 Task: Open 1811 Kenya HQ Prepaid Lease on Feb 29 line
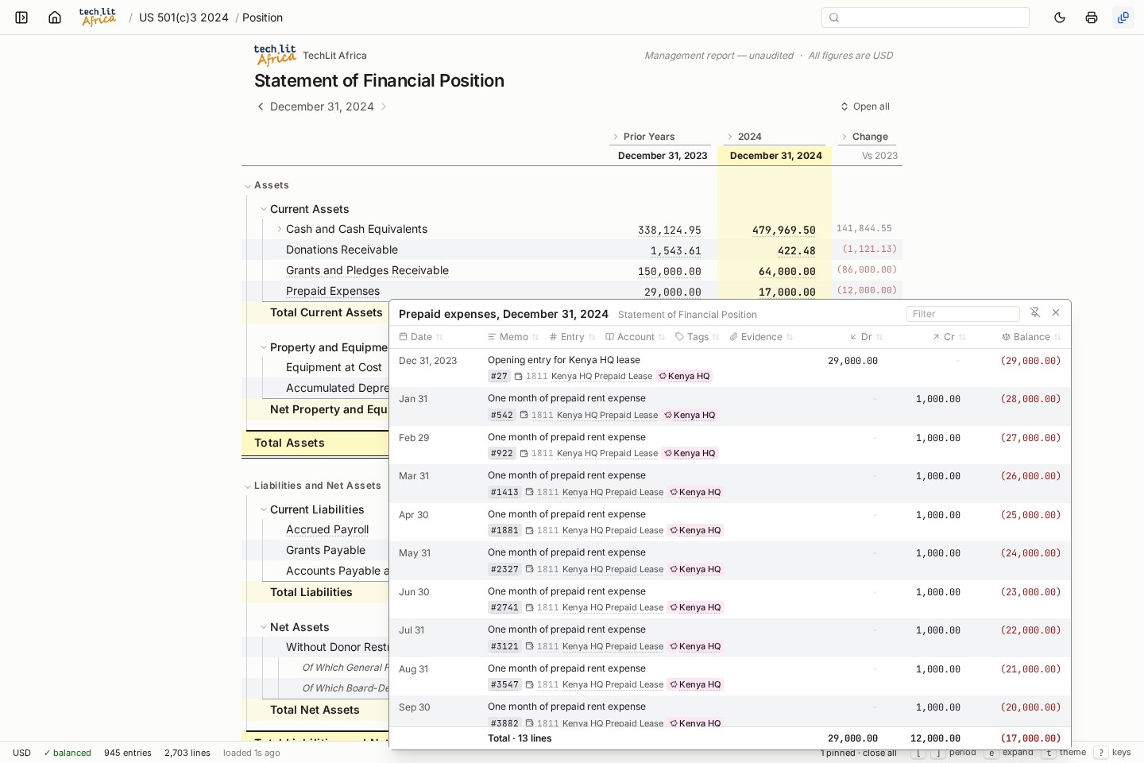coord(594,453)
